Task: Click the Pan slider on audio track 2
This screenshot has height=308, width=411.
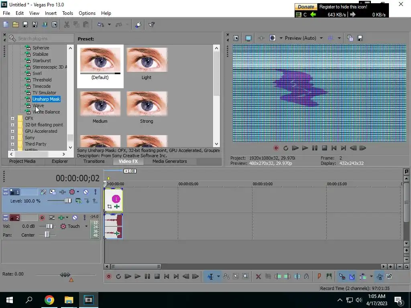Action: point(47,235)
